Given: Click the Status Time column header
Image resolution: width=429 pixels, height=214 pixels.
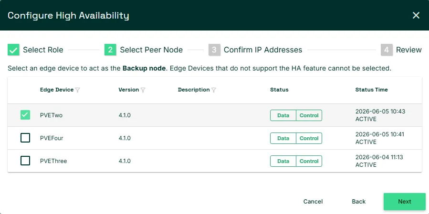Looking at the screenshot, I should point(372,90).
